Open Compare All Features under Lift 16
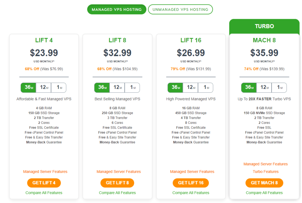Viewport: 302px width, 203px height. click(x=191, y=193)
